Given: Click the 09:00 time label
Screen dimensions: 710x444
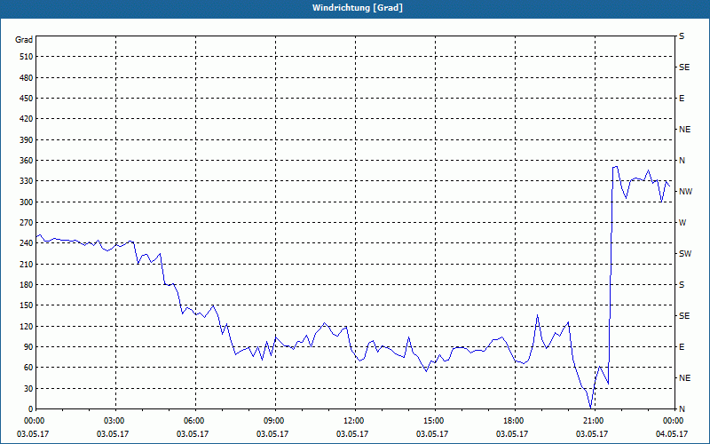Looking at the screenshot, I should [272, 421].
